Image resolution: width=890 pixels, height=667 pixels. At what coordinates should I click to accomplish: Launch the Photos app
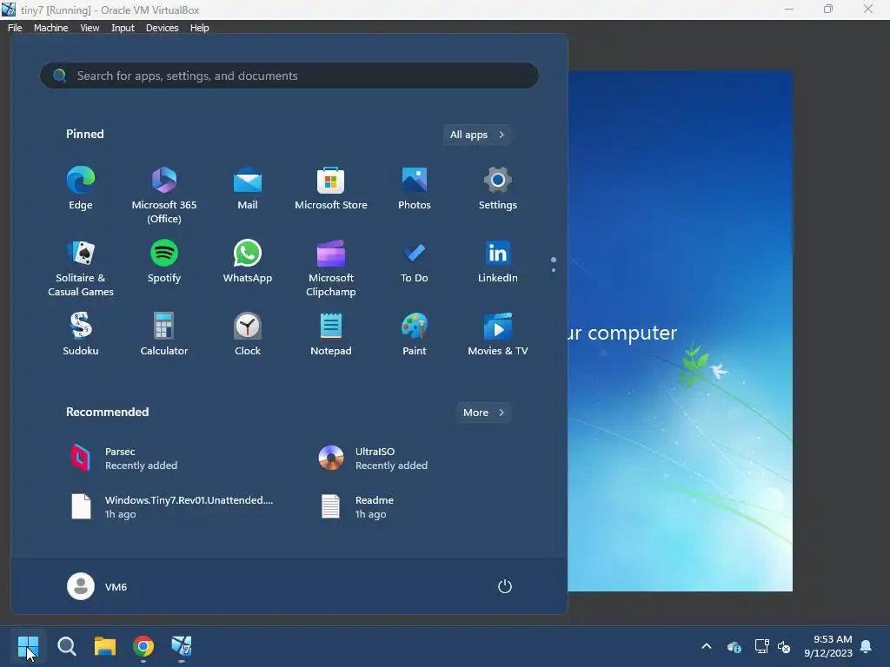coord(415,188)
